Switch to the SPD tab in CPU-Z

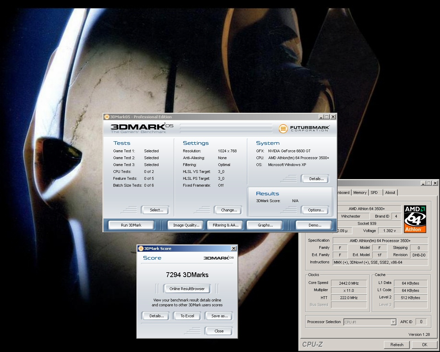374,192
